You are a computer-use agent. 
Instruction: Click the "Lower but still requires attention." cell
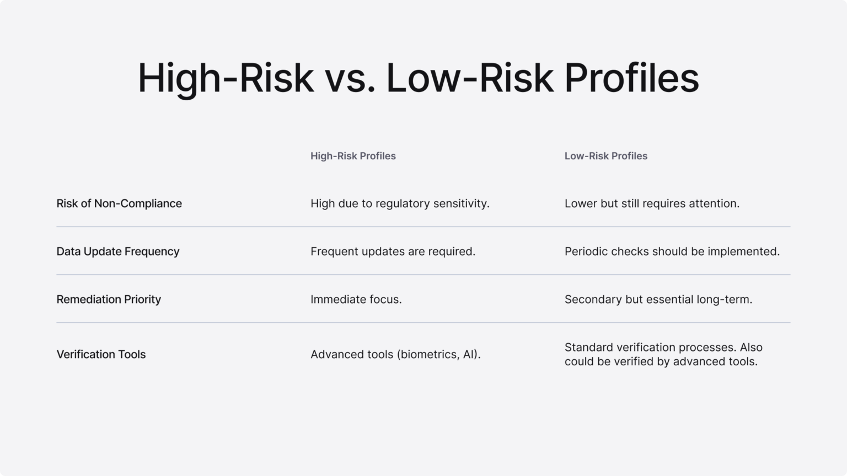click(x=652, y=203)
